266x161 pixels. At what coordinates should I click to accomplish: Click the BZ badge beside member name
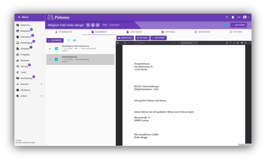98,25
